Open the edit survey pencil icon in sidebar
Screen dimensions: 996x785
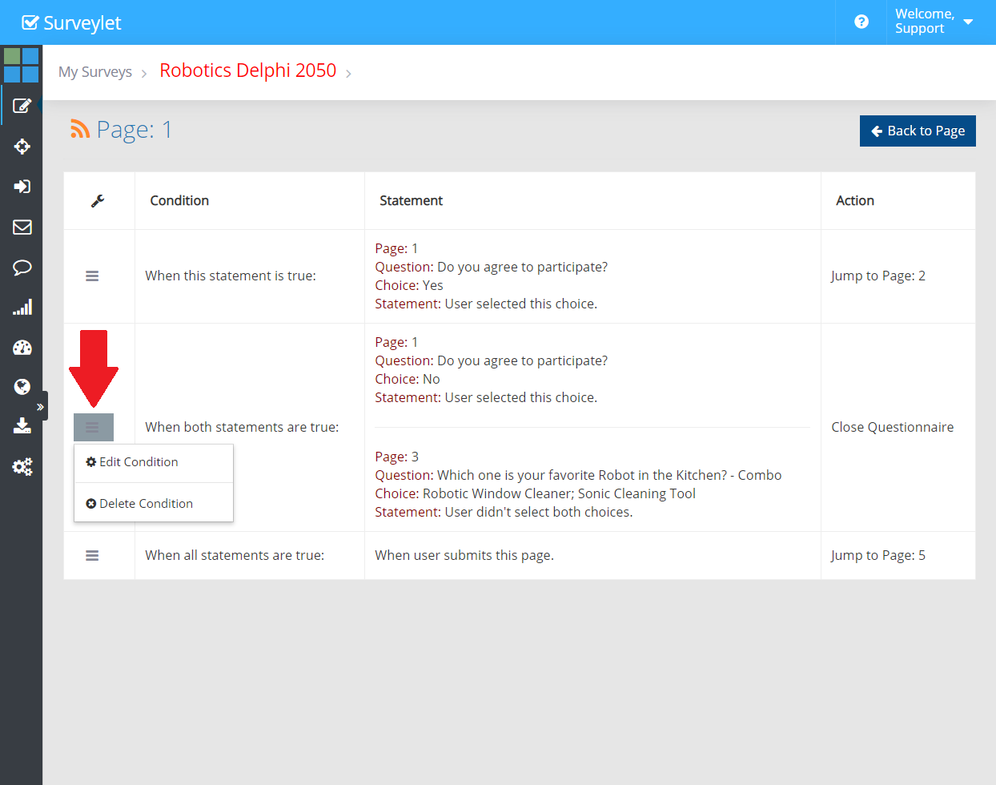(22, 106)
